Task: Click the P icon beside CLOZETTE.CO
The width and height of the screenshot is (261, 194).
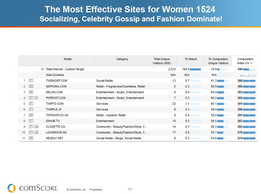Action: (31, 127)
